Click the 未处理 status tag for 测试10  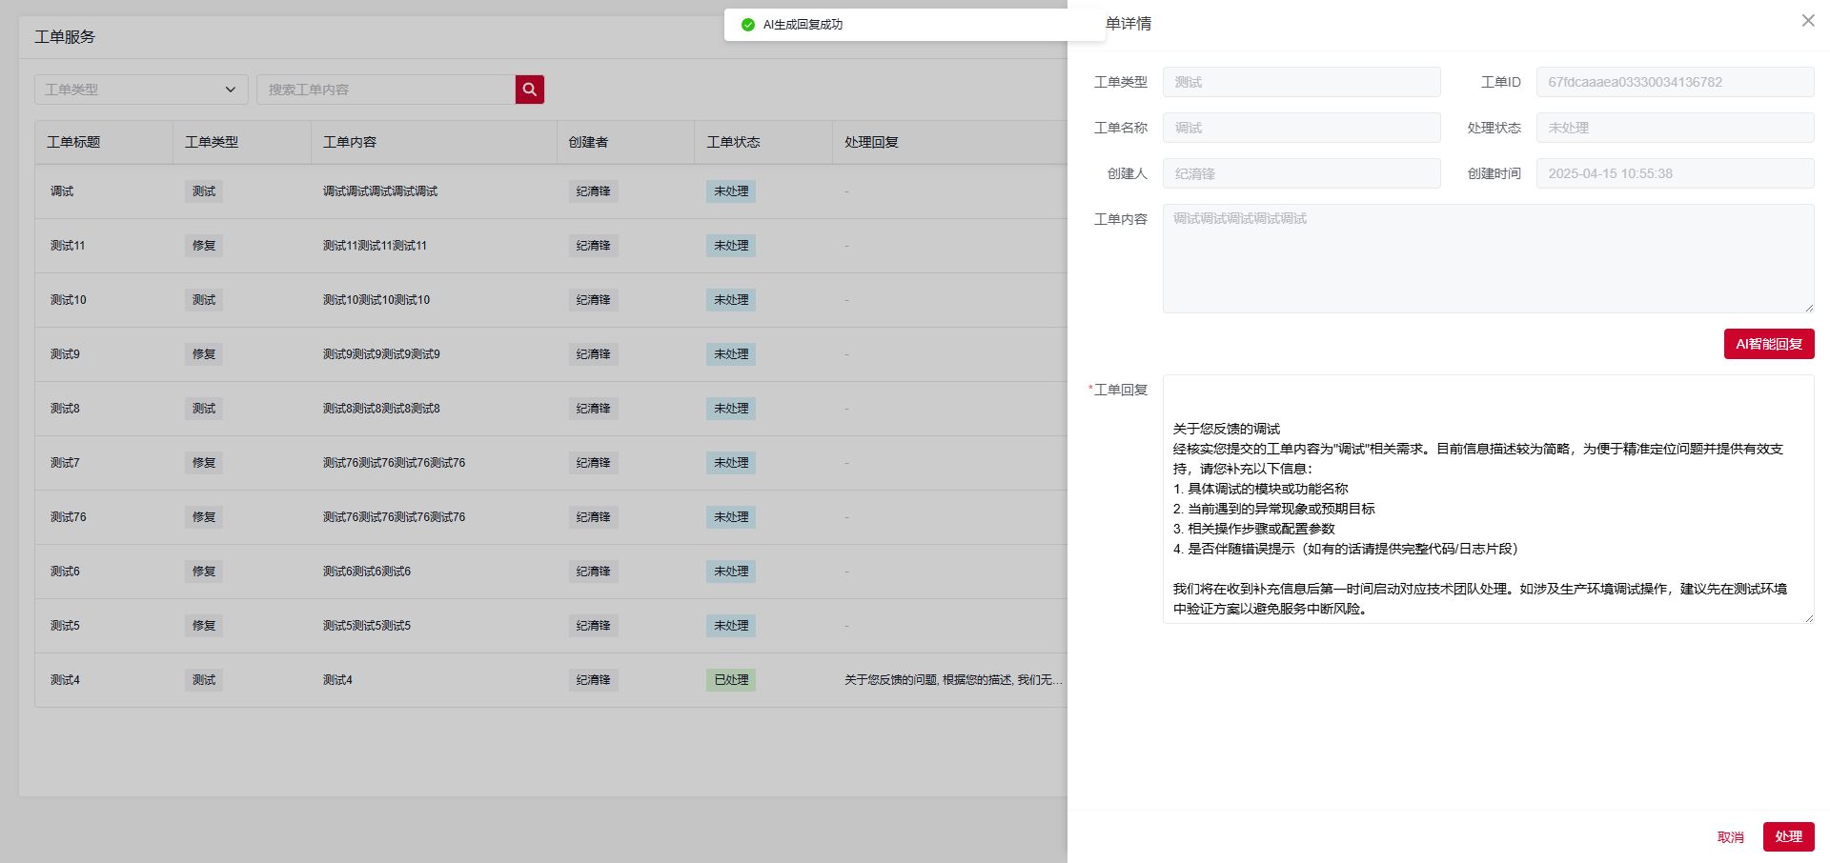tap(731, 300)
